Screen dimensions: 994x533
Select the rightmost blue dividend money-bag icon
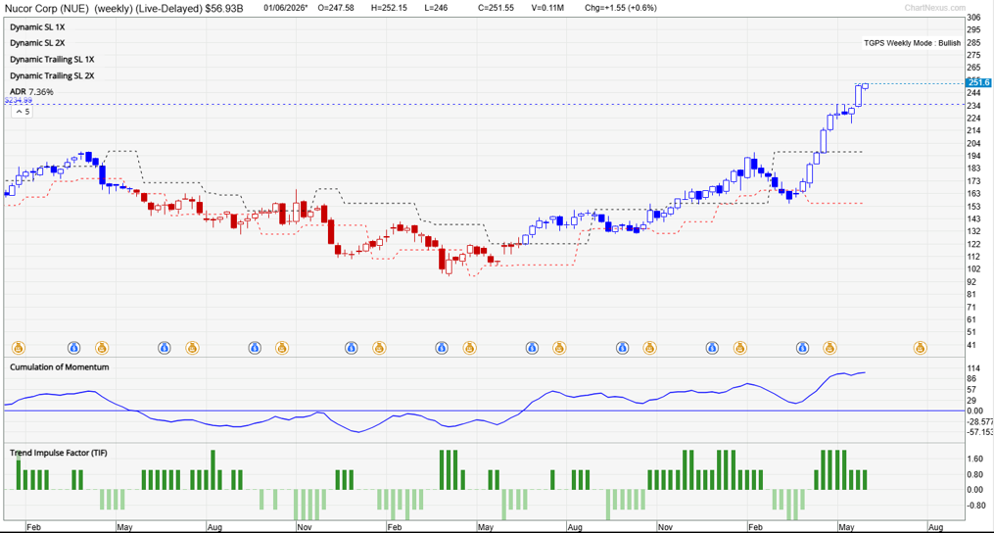tap(803, 347)
